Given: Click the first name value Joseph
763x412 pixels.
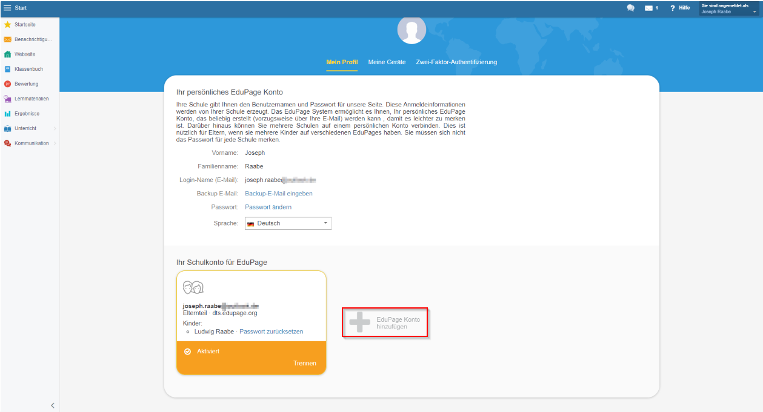Looking at the screenshot, I should click(255, 153).
